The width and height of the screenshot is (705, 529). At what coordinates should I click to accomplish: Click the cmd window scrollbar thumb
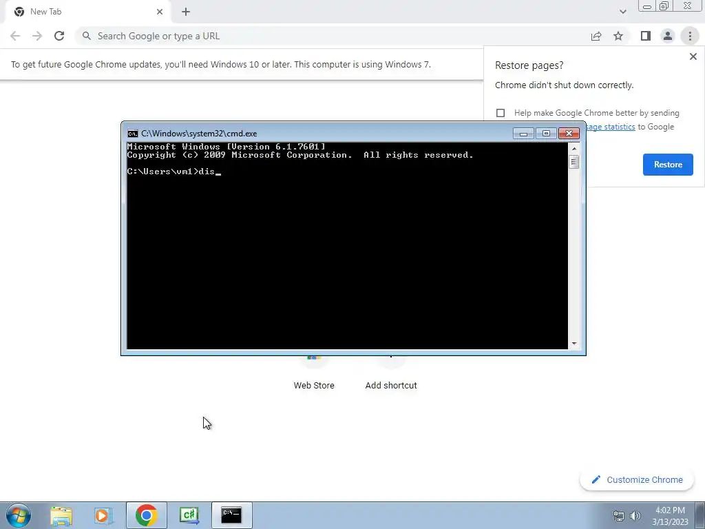(574, 161)
